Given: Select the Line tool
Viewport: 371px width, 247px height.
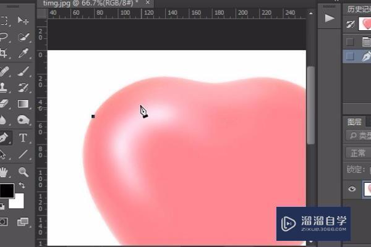Looking at the screenshot, I should coord(23,154).
